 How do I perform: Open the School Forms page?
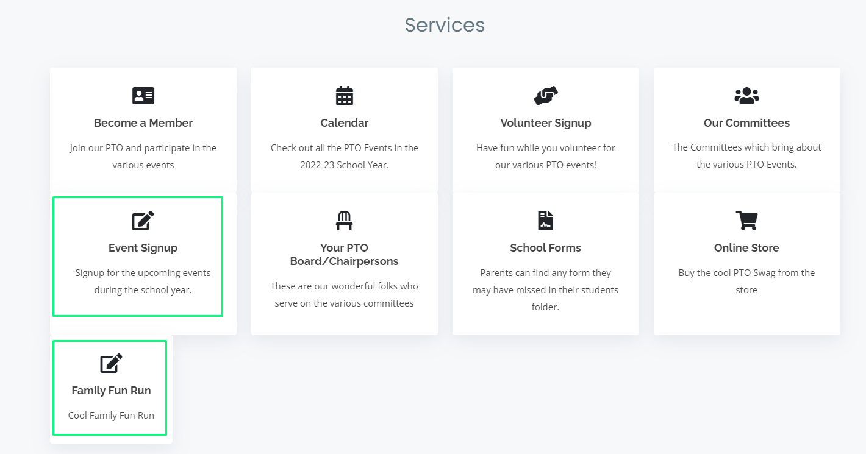pyautogui.click(x=545, y=247)
